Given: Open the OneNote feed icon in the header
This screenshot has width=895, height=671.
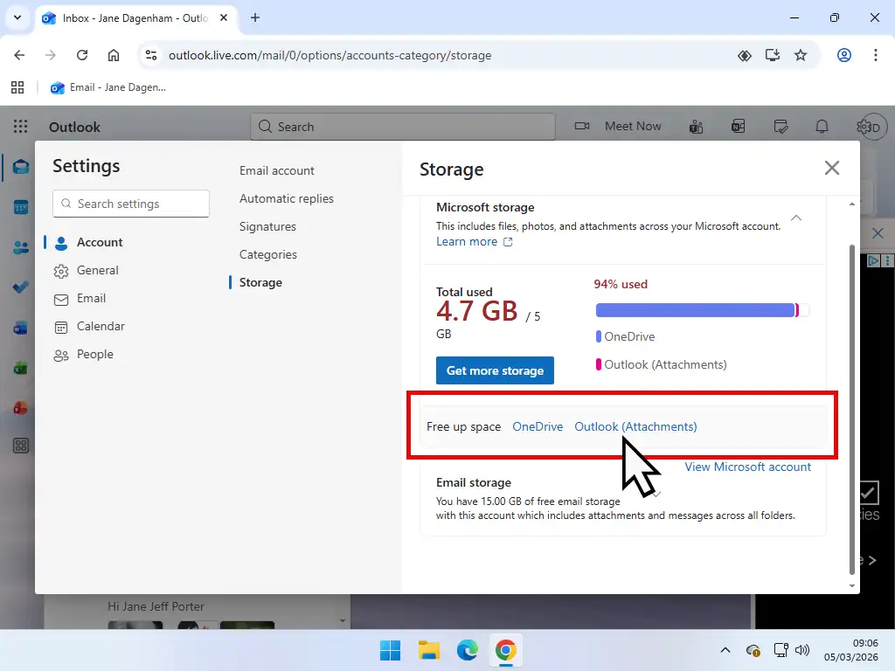Looking at the screenshot, I should coord(739,126).
